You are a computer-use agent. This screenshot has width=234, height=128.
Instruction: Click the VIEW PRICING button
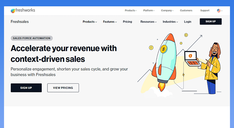point(63,88)
